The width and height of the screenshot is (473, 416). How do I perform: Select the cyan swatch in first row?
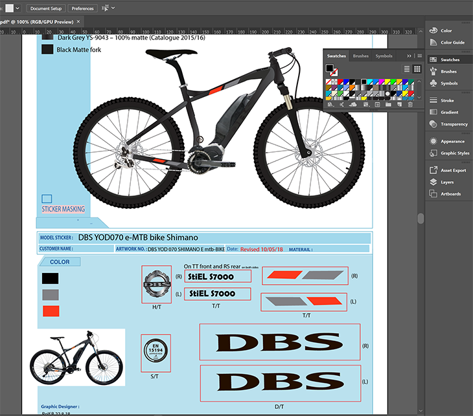coord(370,82)
